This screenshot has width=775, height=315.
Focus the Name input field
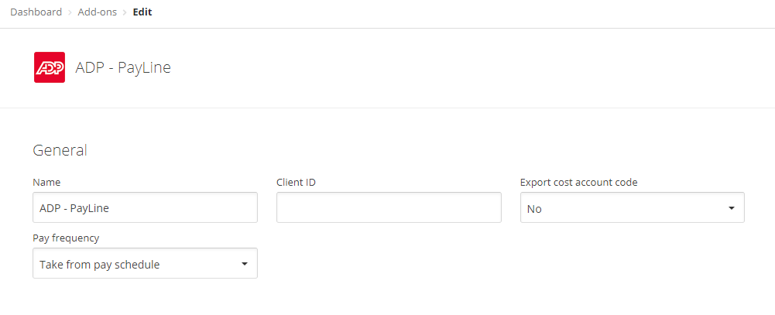(145, 207)
